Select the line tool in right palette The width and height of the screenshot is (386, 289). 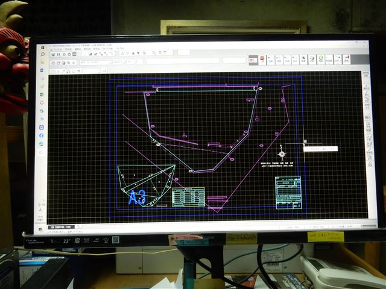coord(367,93)
